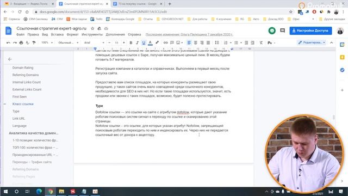Increase indent

click(x=252, y=42)
